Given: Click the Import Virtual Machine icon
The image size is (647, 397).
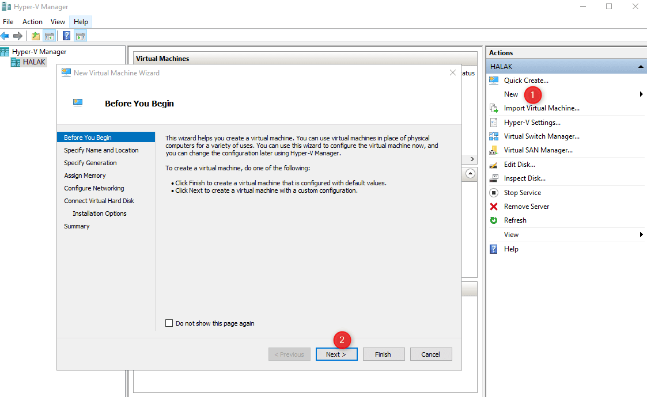Looking at the screenshot, I should coord(494,108).
